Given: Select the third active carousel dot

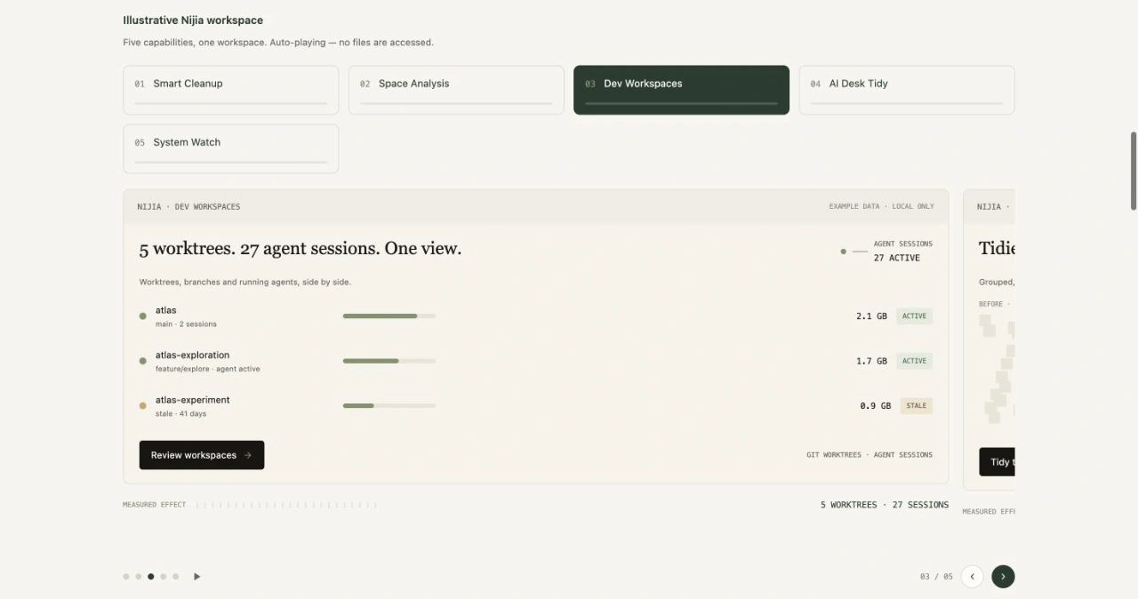Looking at the screenshot, I should 151,577.
